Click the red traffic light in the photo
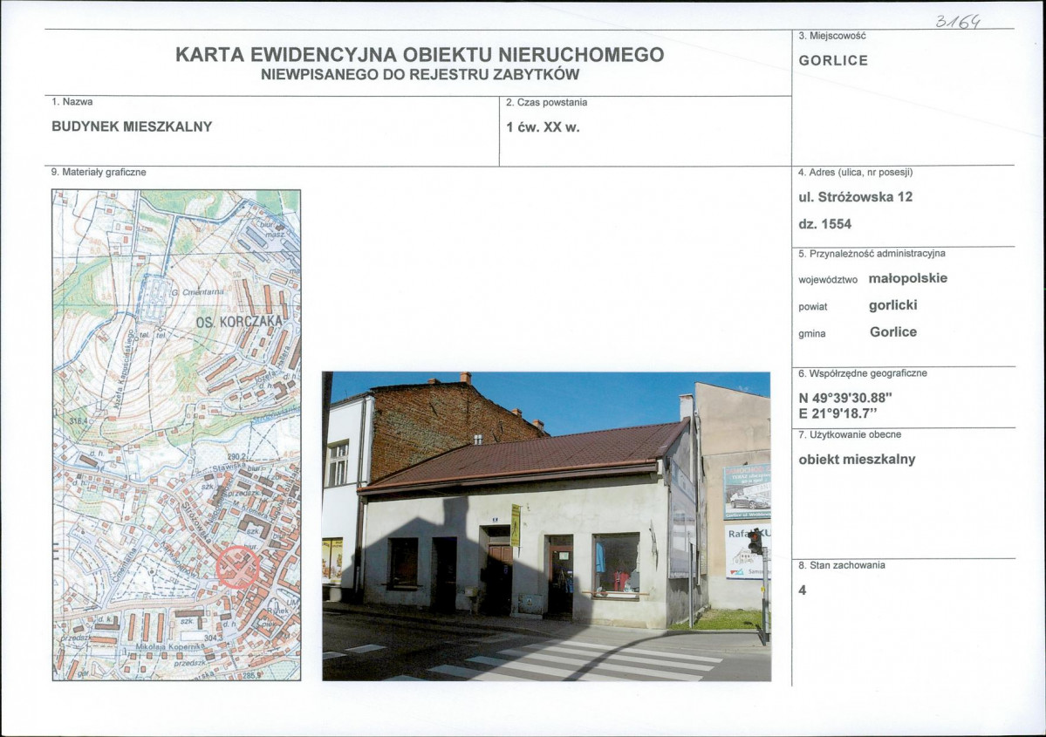 (x=755, y=542)
